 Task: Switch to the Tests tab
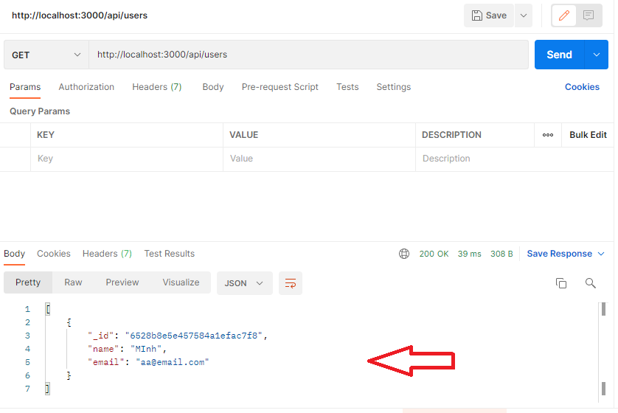[x=347, y=87]
